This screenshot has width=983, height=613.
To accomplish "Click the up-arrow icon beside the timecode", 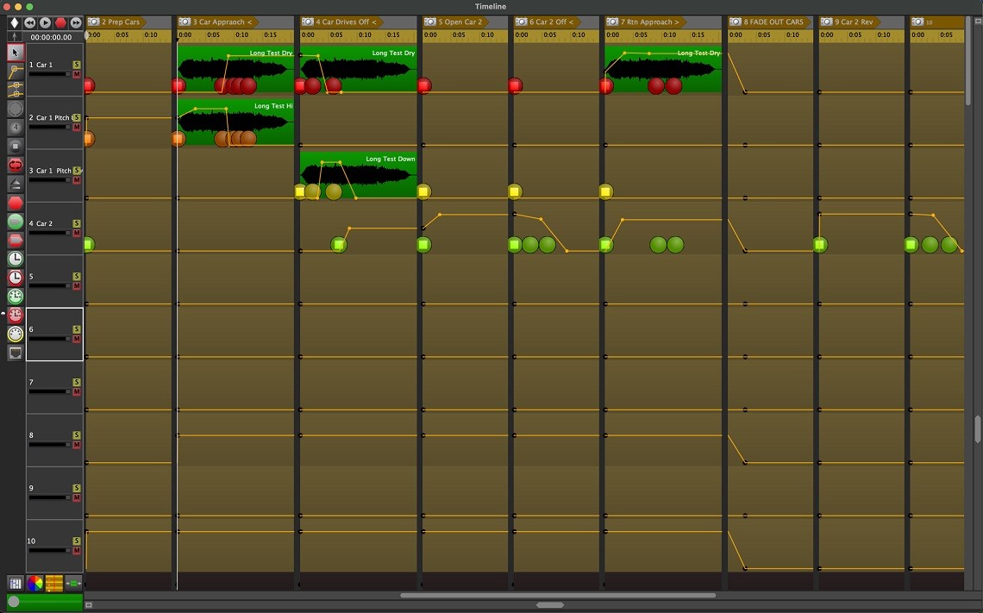I will pyautogui.click(x=15, y=37).
